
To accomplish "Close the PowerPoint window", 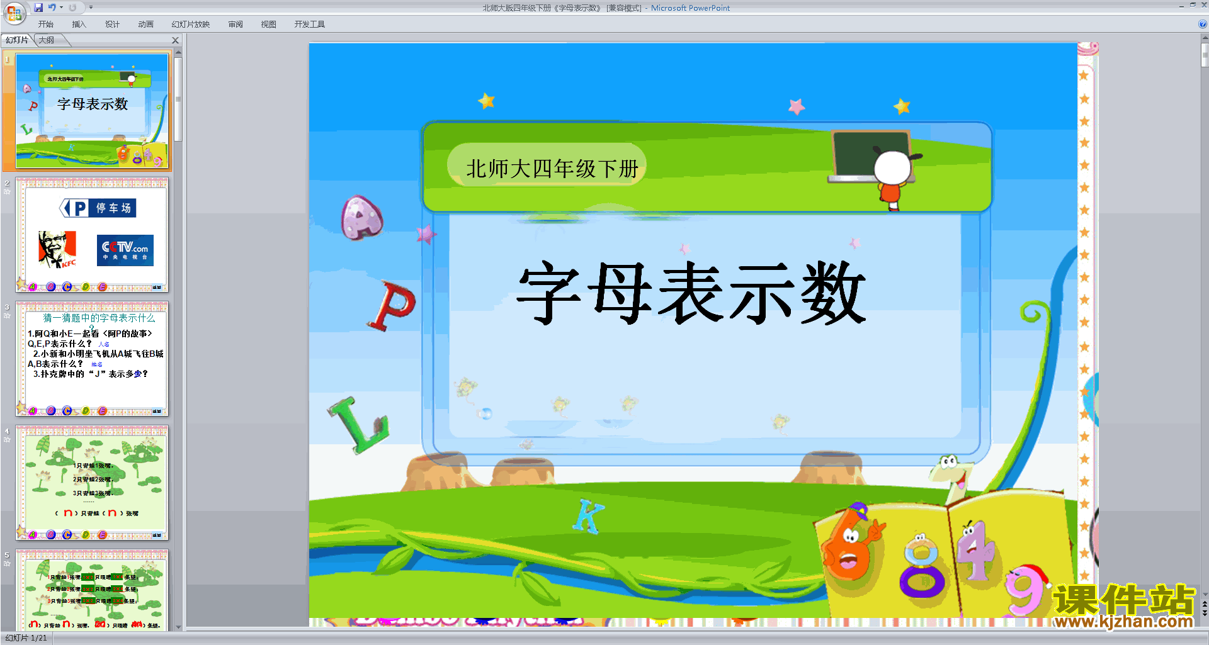I will 1203,5.
